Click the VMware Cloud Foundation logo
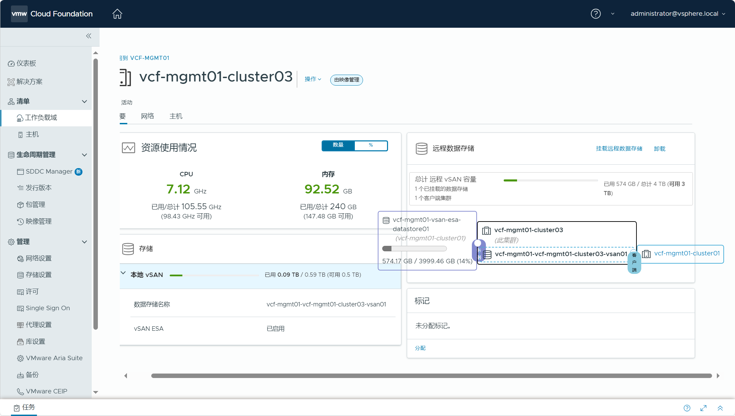Screen dimensions: 735x416 pyautogui.click(x=52, y=14)
